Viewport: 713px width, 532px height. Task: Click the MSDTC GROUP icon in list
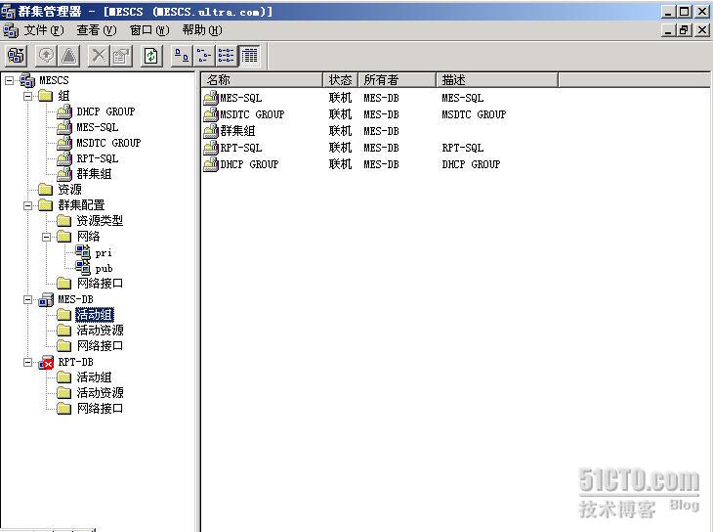coord(211,114)
